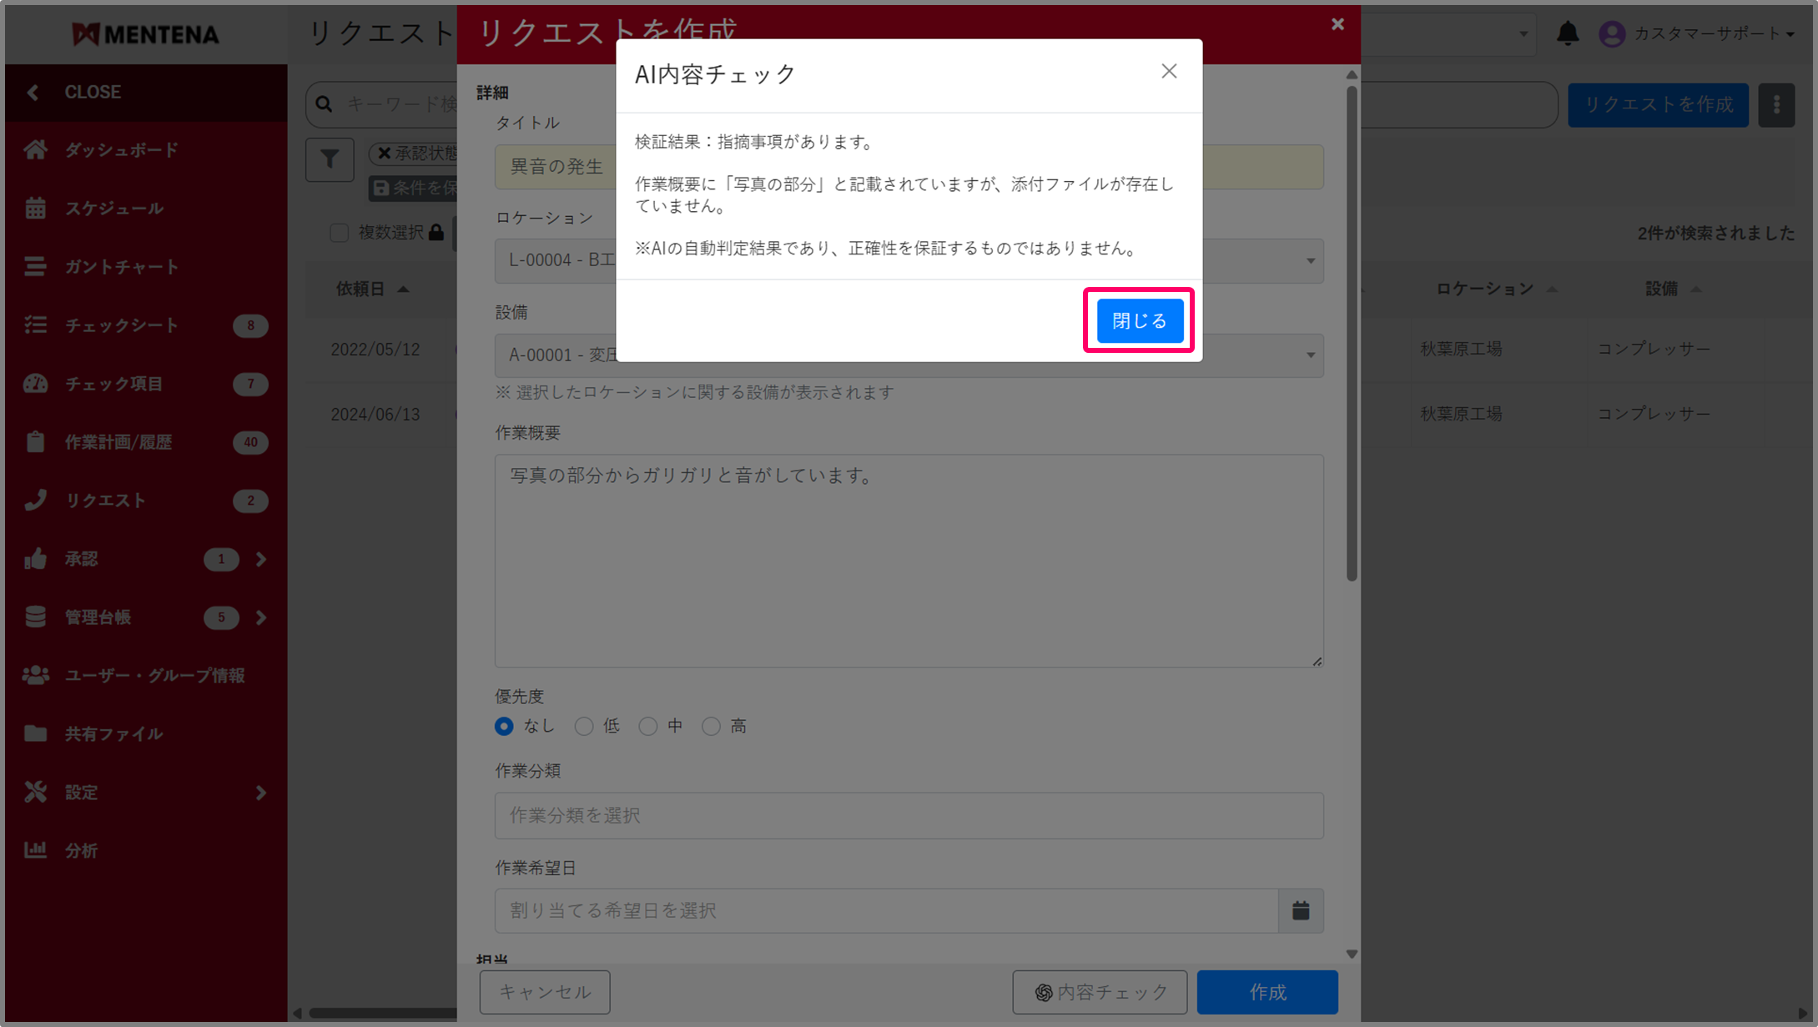This screenshot has width=1818, height=1027.
Task: Click the 閉じる button in dialog
Action: 1139,320
